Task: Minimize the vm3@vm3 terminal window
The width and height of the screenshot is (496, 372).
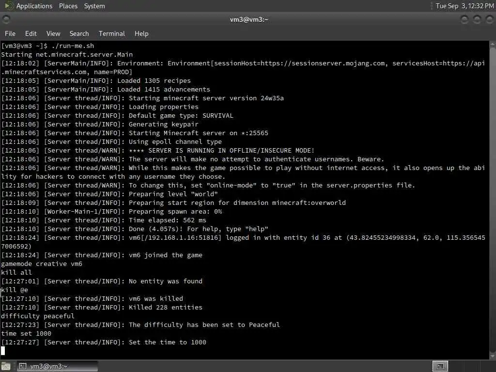Action: (x=465, y=19)
